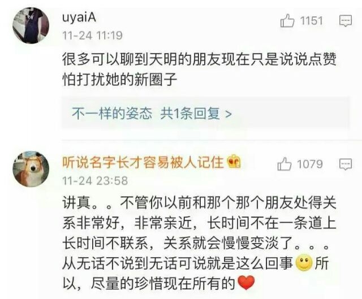Tap reply icon next to 1079 likes
The height and width of the screenshot is (299, 362).
coord(346,164)
